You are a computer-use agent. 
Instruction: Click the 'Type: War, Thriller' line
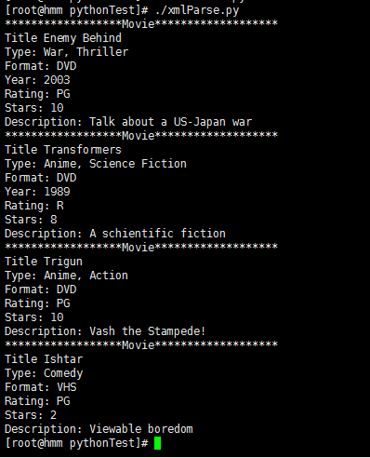click(66, 52)
